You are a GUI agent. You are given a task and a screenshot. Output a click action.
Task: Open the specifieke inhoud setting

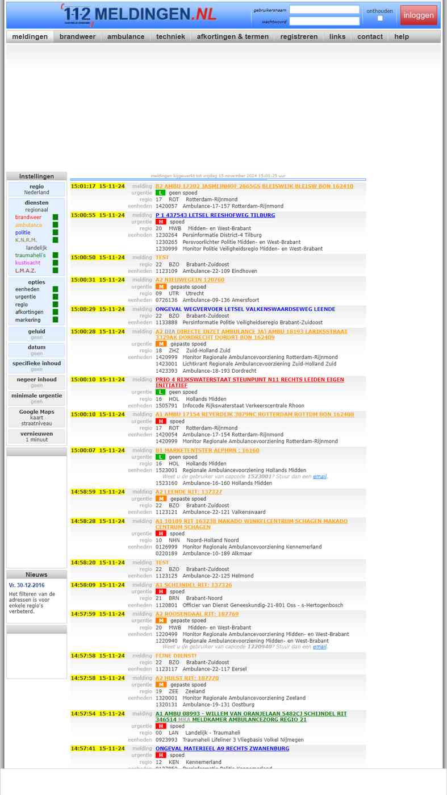click(36, 366)
